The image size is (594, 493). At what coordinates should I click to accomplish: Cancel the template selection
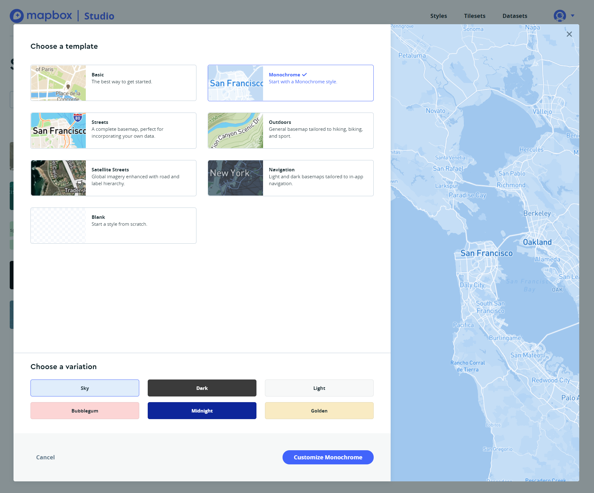45,457
